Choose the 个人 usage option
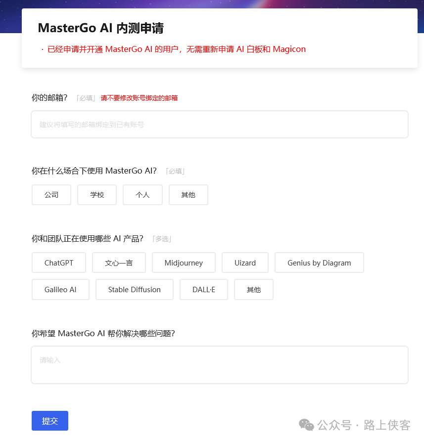 [x=143, y=195]
